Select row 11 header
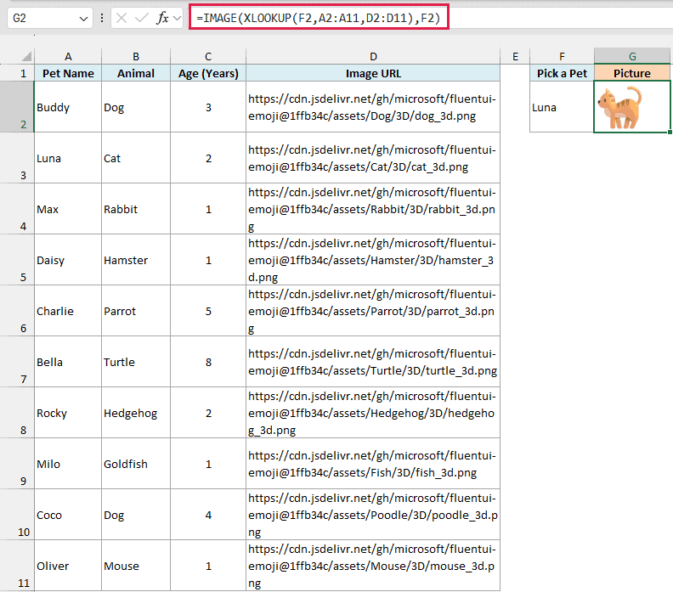The width and height of the screenshot is (673, 592). pos(17,566)
